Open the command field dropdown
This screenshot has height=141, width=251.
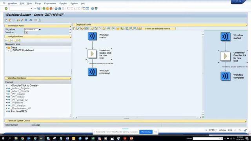pyautogui.click(x=31, y=9)
